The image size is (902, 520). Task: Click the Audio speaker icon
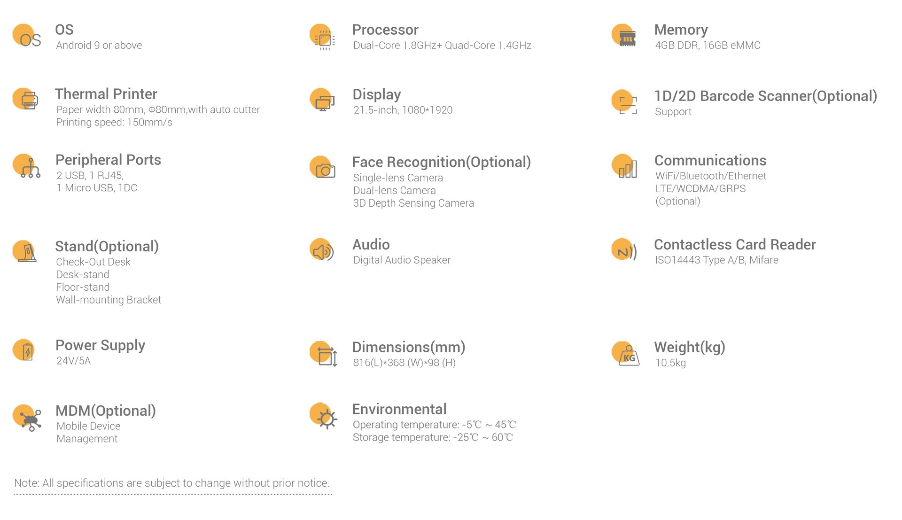click(x=322, y=250)
